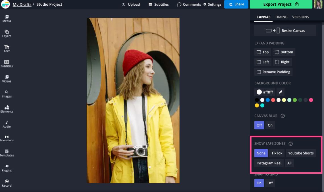
Task: Open the Media panel in sidebar
Action: coord(7,18)
